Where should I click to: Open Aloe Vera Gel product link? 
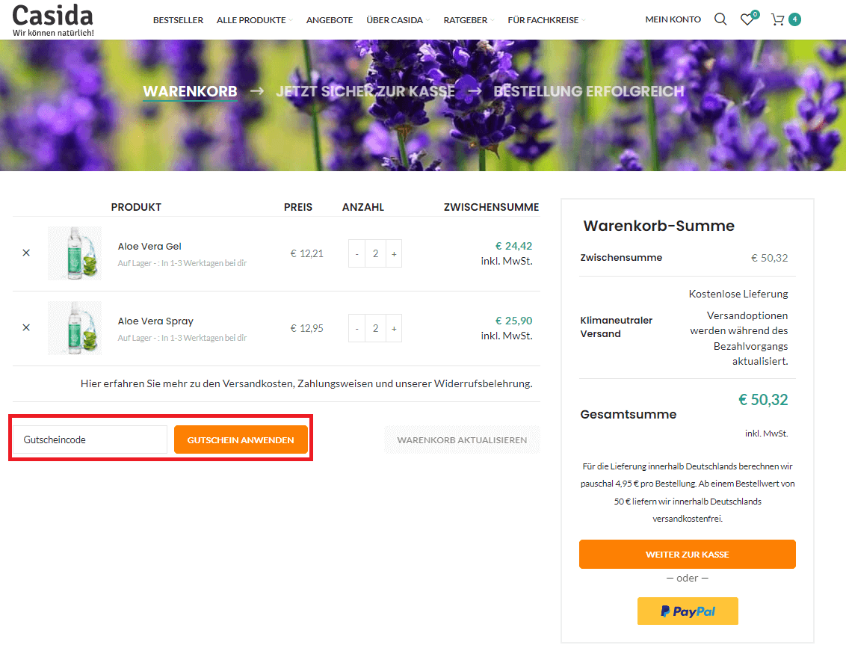[x=149, y=246]
